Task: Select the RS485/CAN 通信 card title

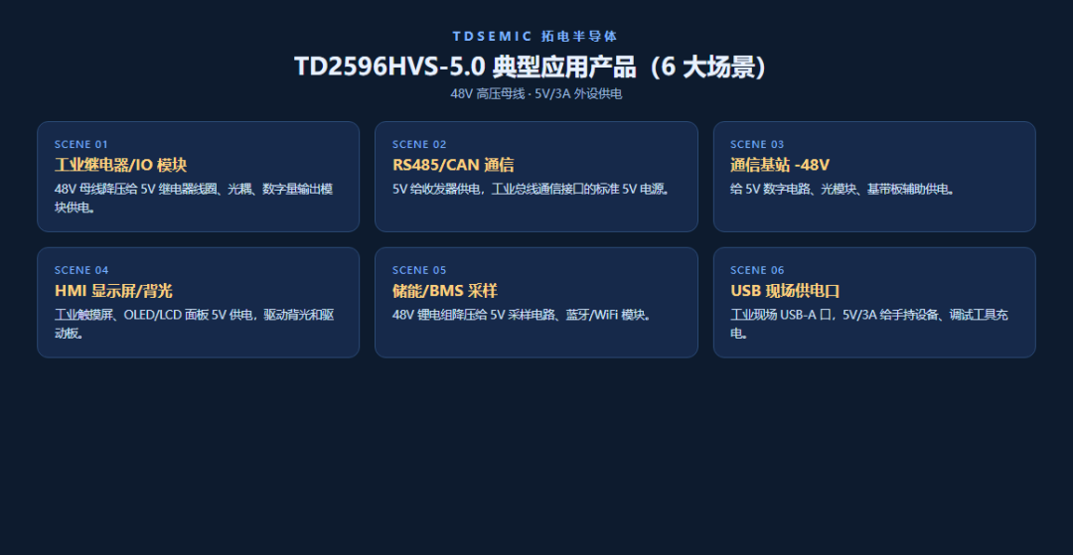Action: click(453, 165)
